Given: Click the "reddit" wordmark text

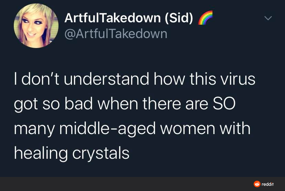Looking at the screenshot, I should point(268,184).
